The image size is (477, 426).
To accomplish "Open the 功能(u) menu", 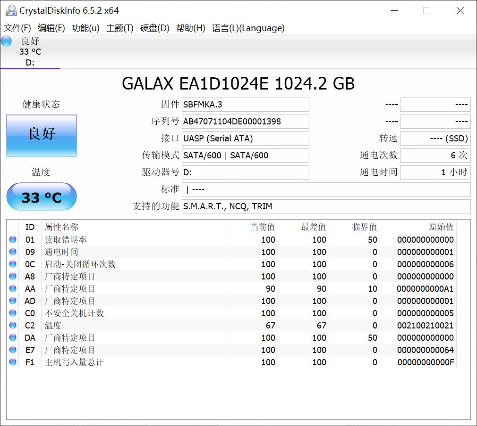I will point(85,28).
